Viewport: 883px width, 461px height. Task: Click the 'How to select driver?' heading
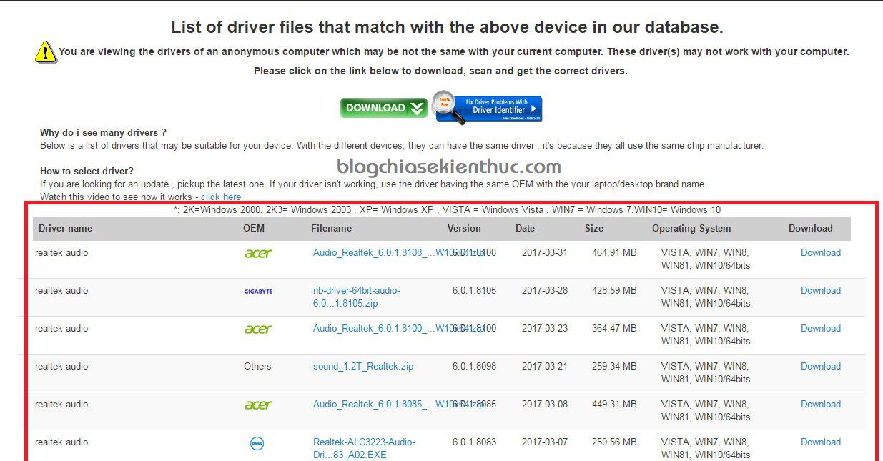click(87, 171)
